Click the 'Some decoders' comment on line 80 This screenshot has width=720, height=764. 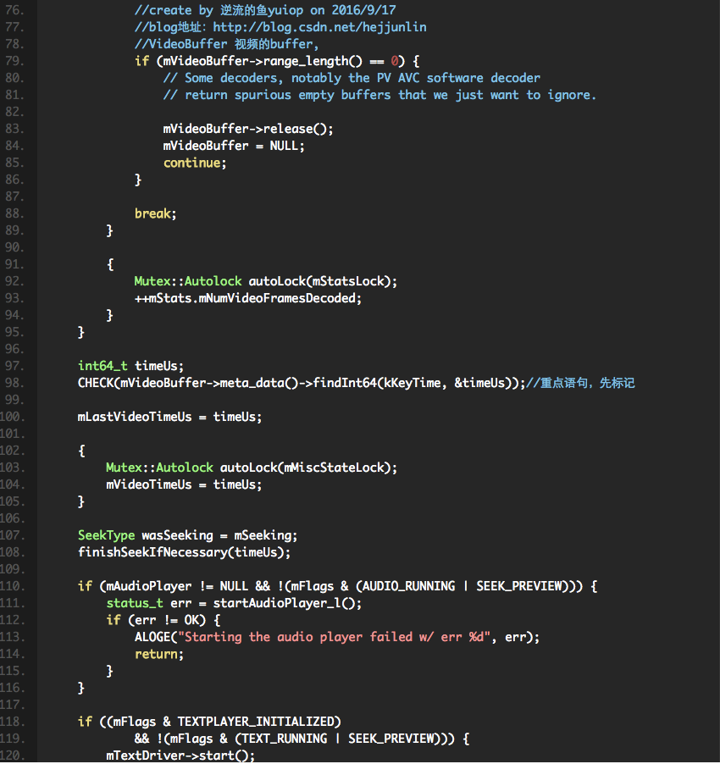click(352, 78)
